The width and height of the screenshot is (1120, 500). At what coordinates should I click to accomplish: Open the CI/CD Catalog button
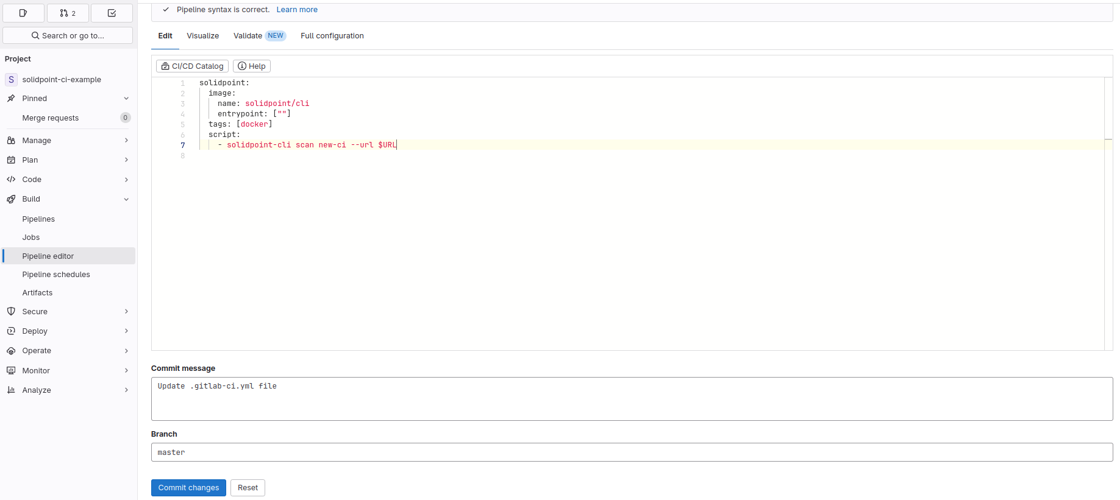coord(192,66)
